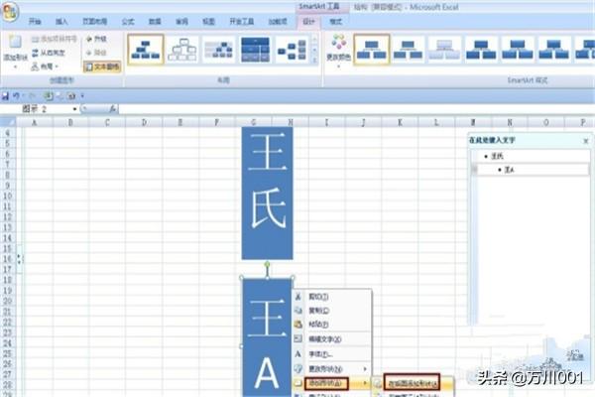
Task: Click the fx insert function icon
Action: 113,109
